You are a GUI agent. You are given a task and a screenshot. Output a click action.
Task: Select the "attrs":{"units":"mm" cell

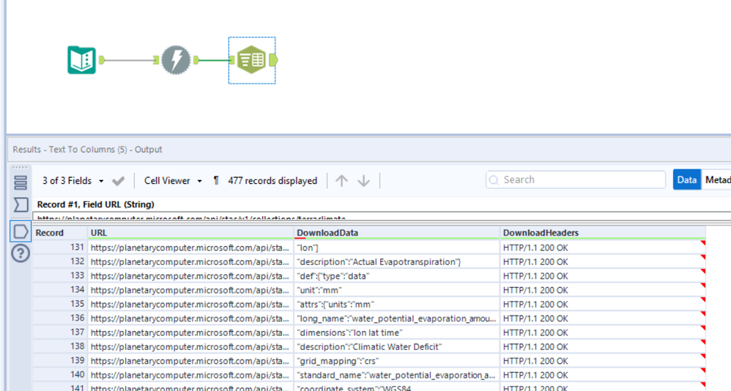click(x=397, y=305)
